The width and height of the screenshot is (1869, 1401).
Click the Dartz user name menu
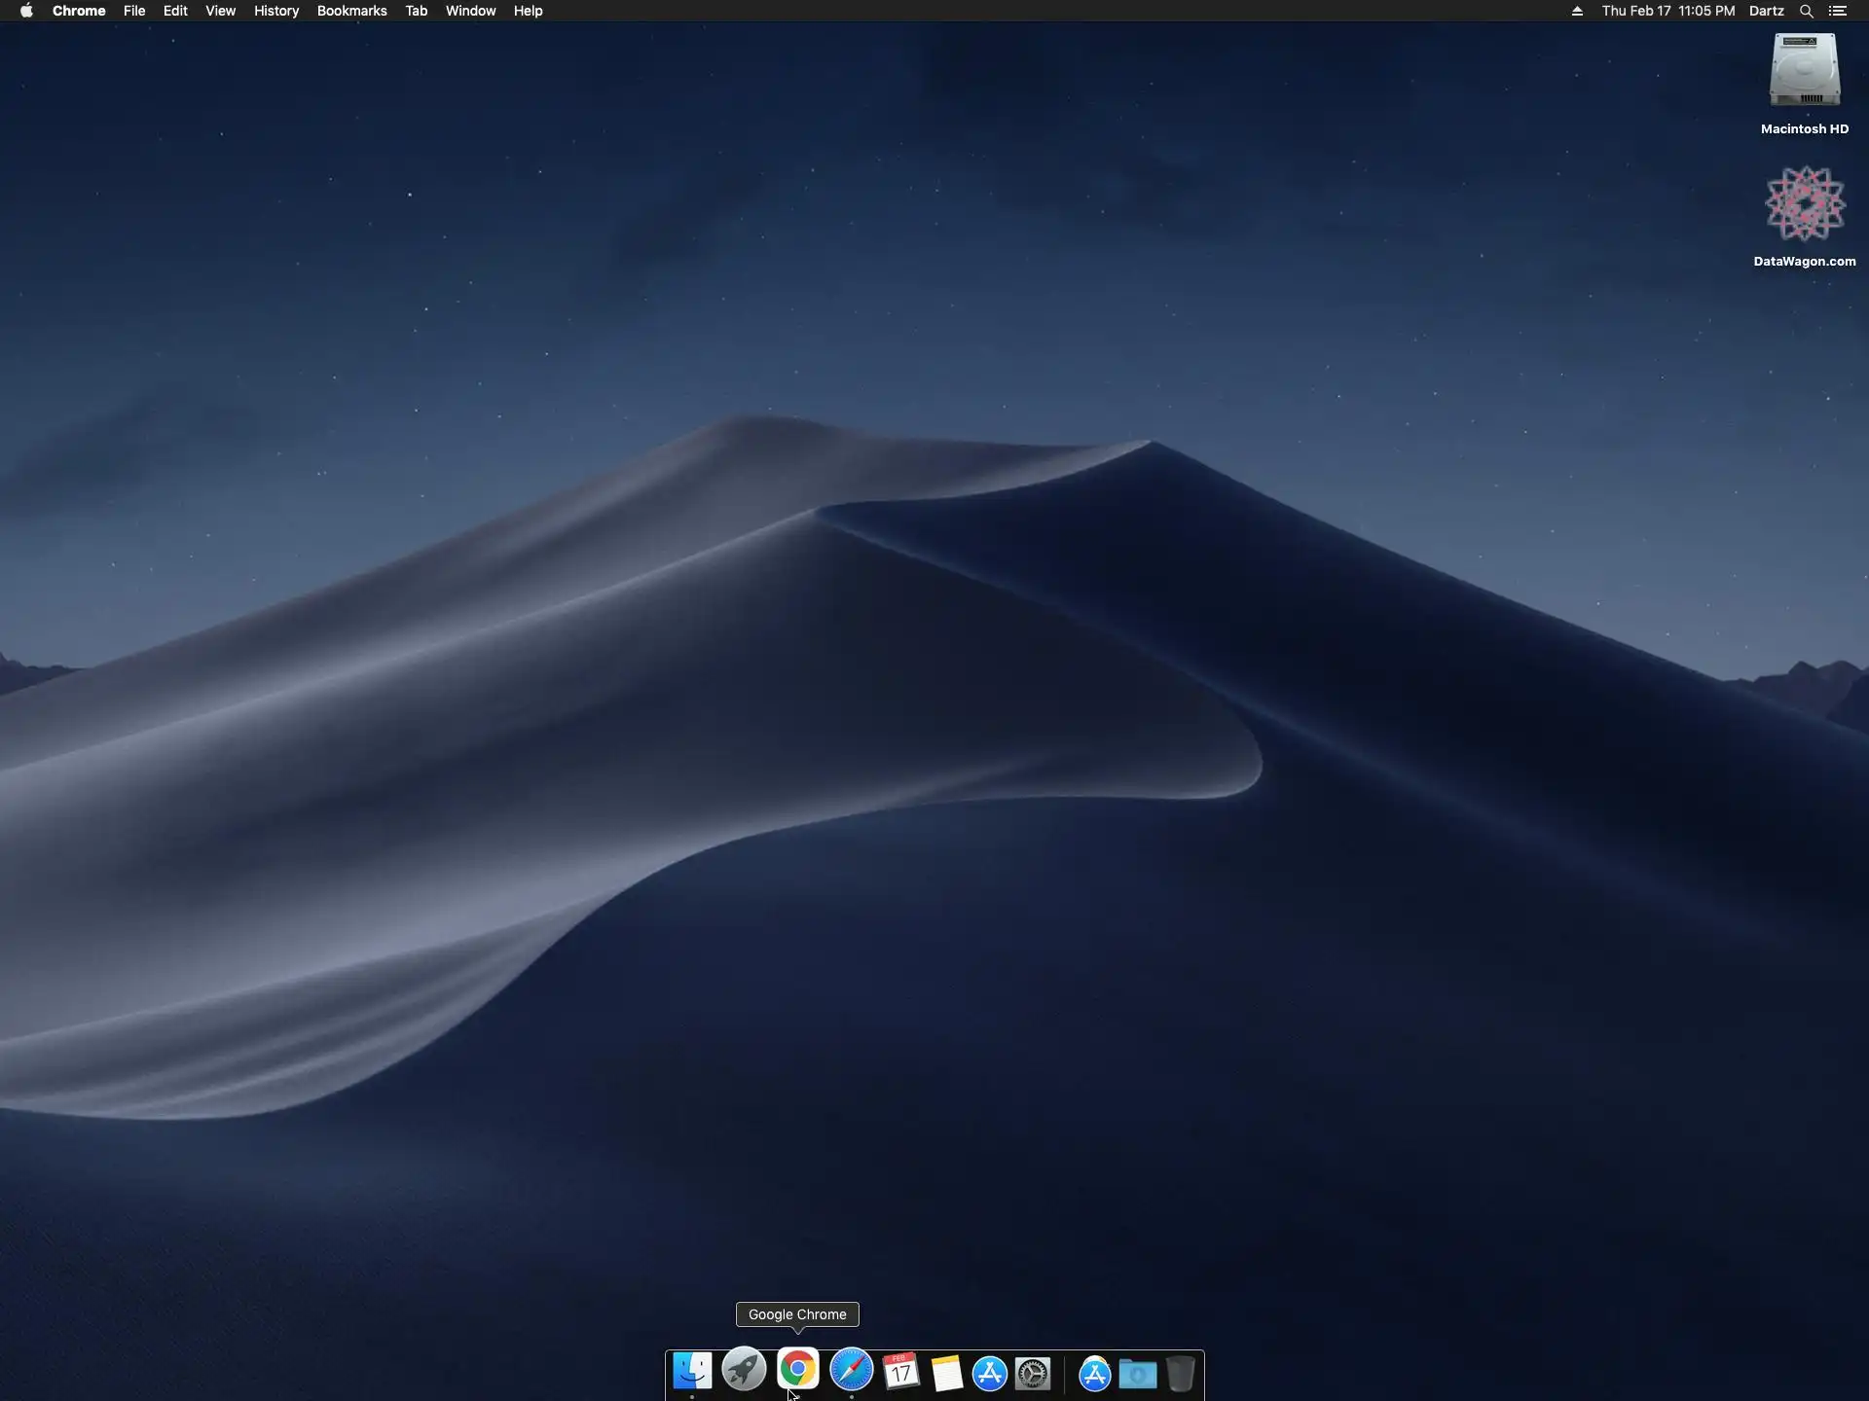click(1766, 11)
